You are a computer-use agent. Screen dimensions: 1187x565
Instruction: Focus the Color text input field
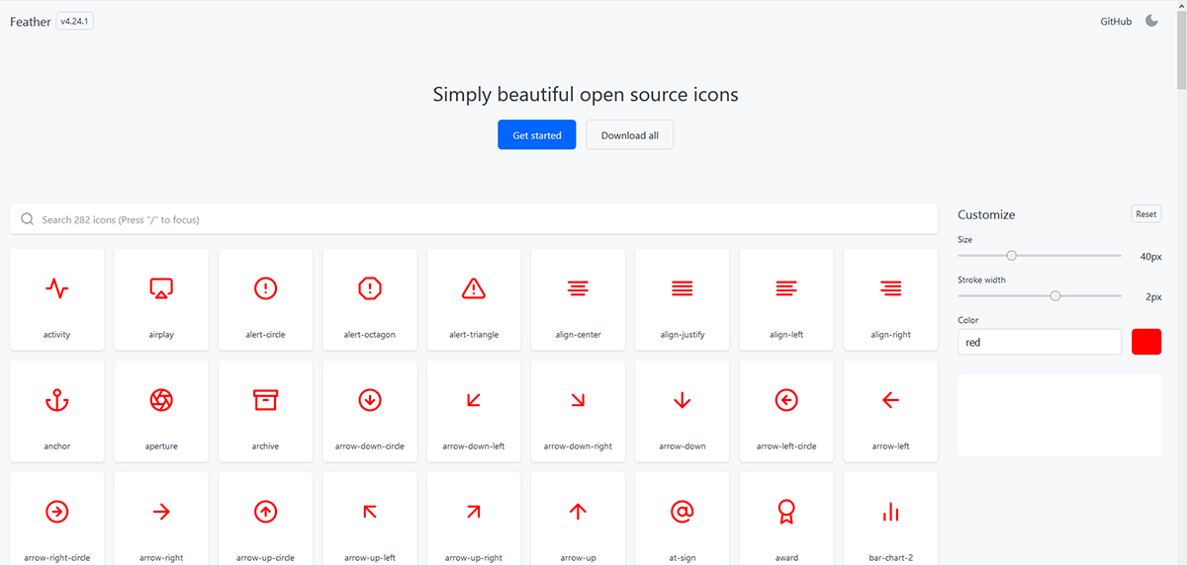pyautogui.click(x=1040, y=342)
